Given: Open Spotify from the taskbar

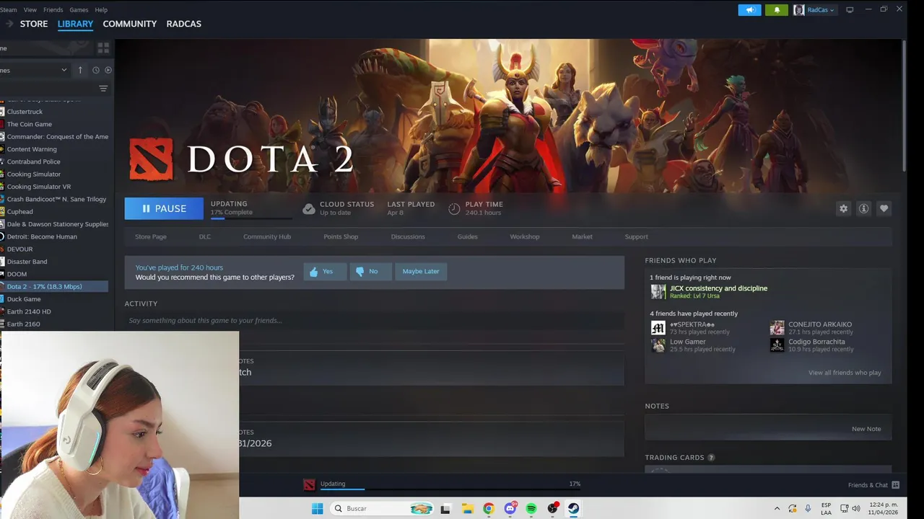Looking at the screenshot, I should tap(531, 509).
